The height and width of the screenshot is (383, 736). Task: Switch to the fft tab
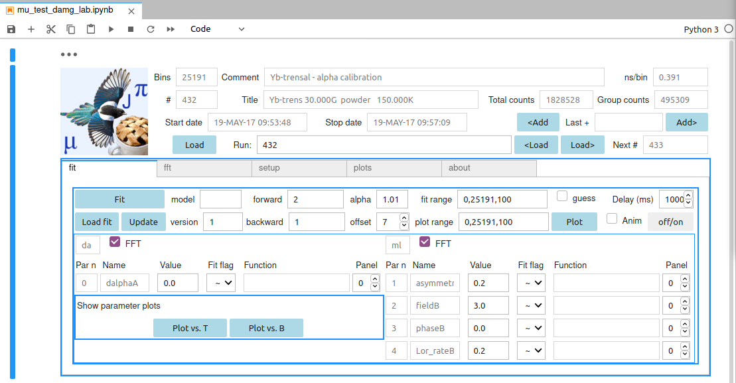204,168
